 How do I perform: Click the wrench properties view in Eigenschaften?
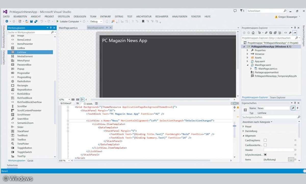pos(293,108)
